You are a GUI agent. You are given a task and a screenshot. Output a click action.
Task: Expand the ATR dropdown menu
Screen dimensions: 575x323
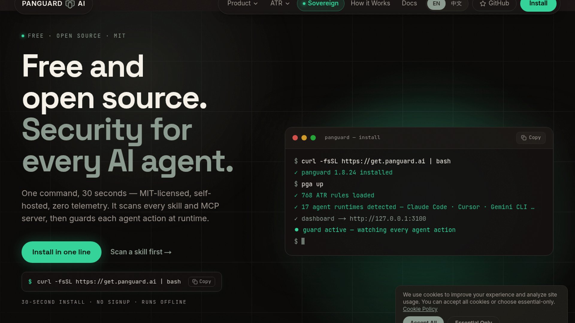coord(280,4)
